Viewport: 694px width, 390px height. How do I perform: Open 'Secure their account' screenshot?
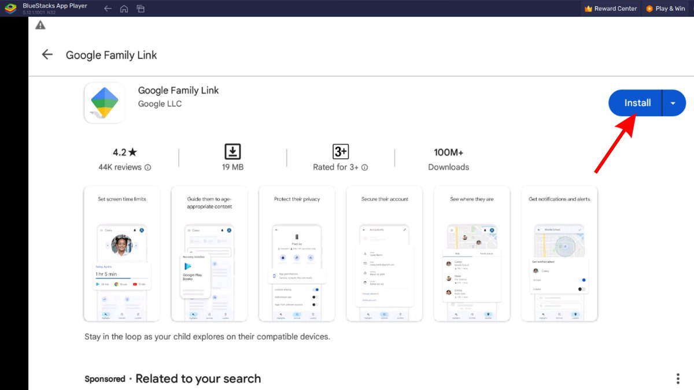pos(385,254)
